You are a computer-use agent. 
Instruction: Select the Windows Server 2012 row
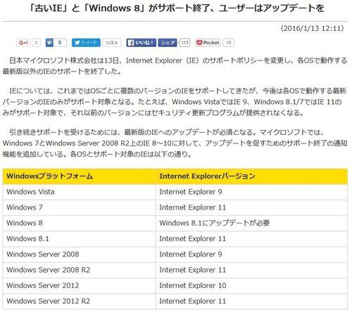coord(175,286)
